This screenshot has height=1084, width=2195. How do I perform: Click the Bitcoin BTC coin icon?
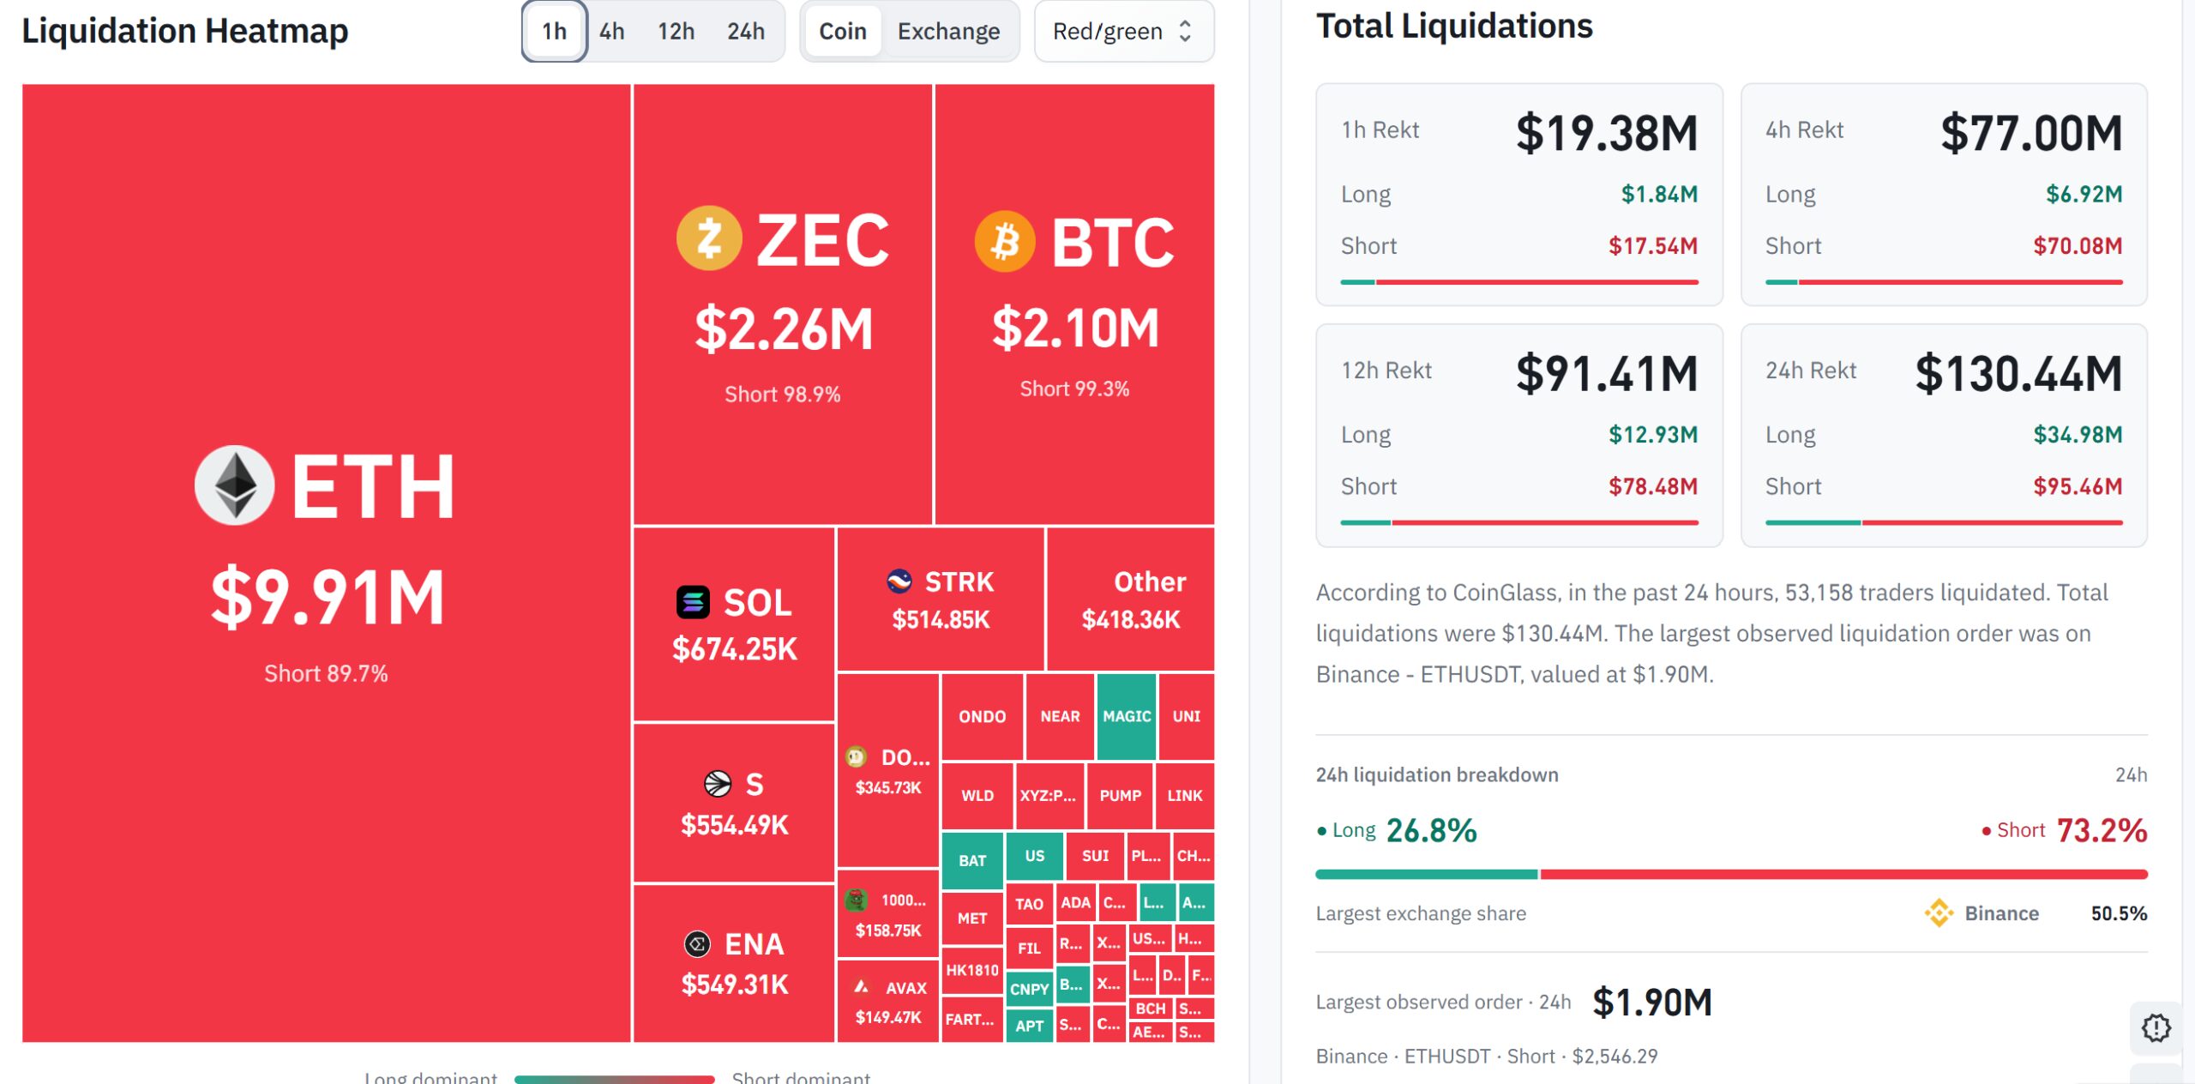coord(1005,242)
